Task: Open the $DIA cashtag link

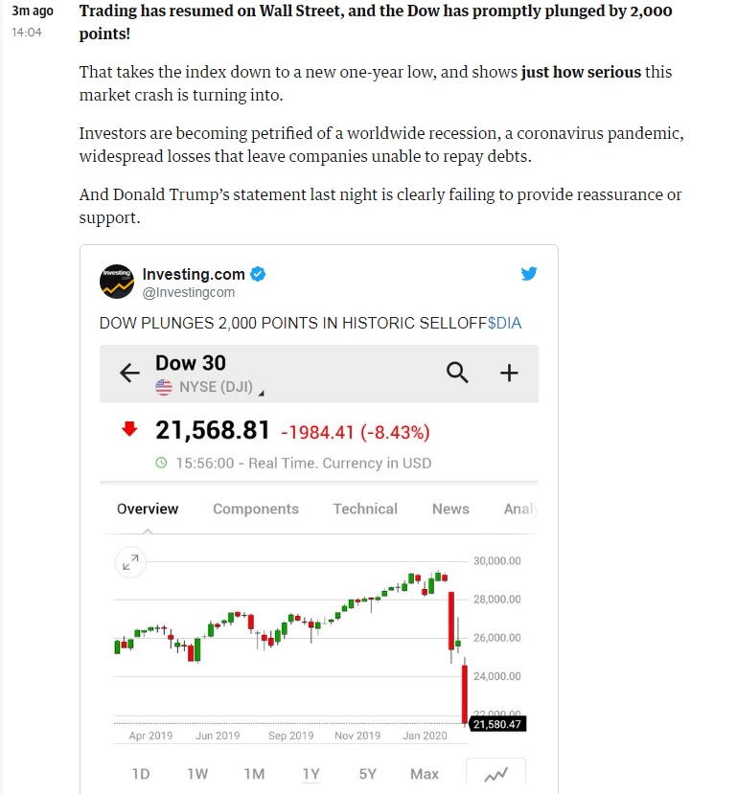Action: pyautogui.click(x=504, y=323)
